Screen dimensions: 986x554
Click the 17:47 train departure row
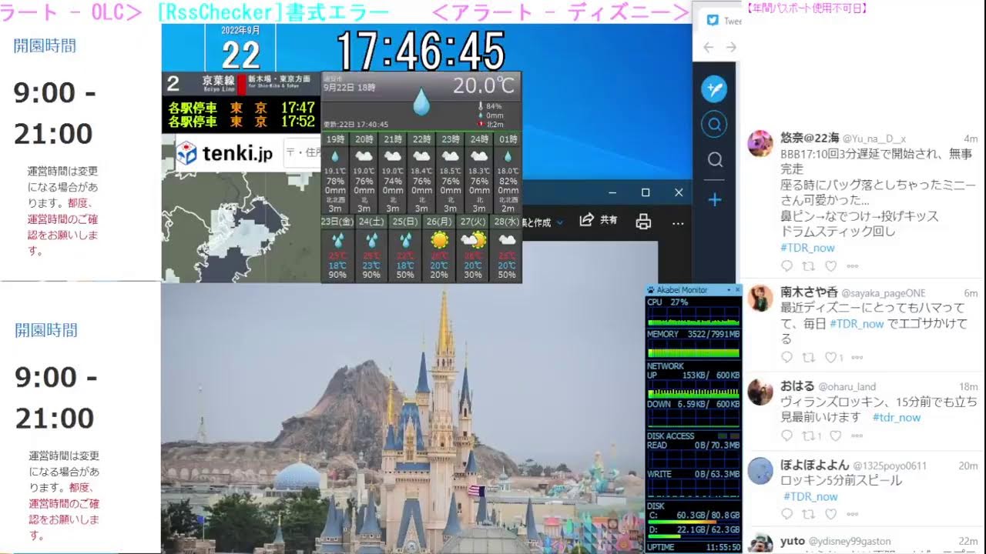click(241, 108)
